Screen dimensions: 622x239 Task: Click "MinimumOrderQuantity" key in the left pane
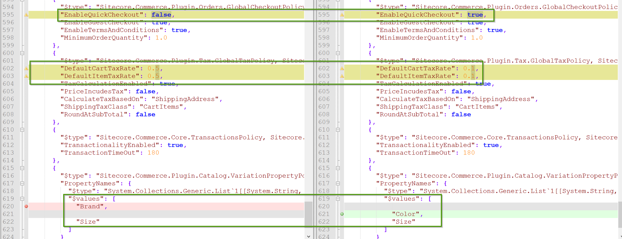[104, 38]
